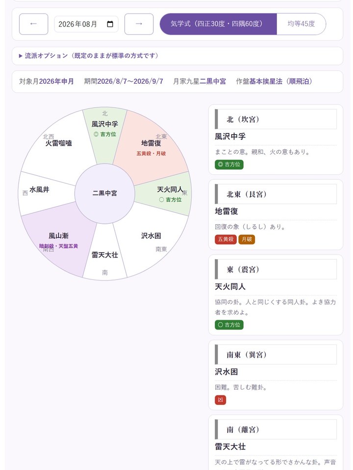Select the south 雷天大壮 chart sector
The height and width of the screenshot is (470, 353).
click(105, 255)
